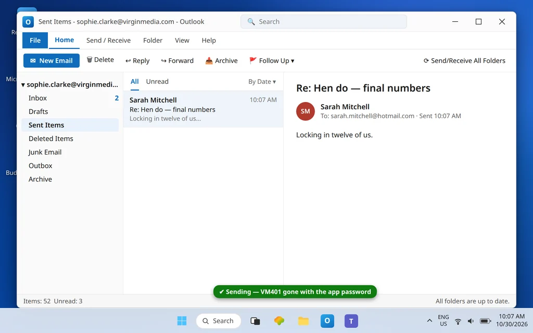Open File Explorer from the taskbar
The height and width of the screenshot is (333, 533).
click(303, 321)
